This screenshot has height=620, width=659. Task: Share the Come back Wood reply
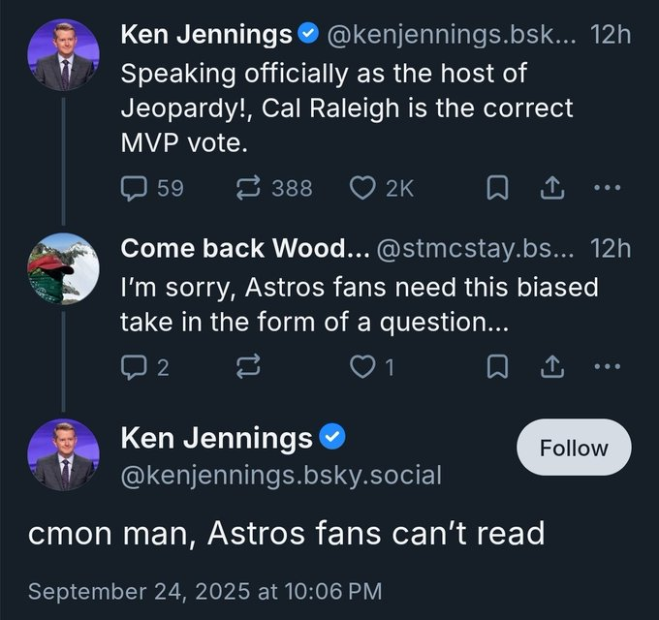pyautogui.click(x=551, y=367)
